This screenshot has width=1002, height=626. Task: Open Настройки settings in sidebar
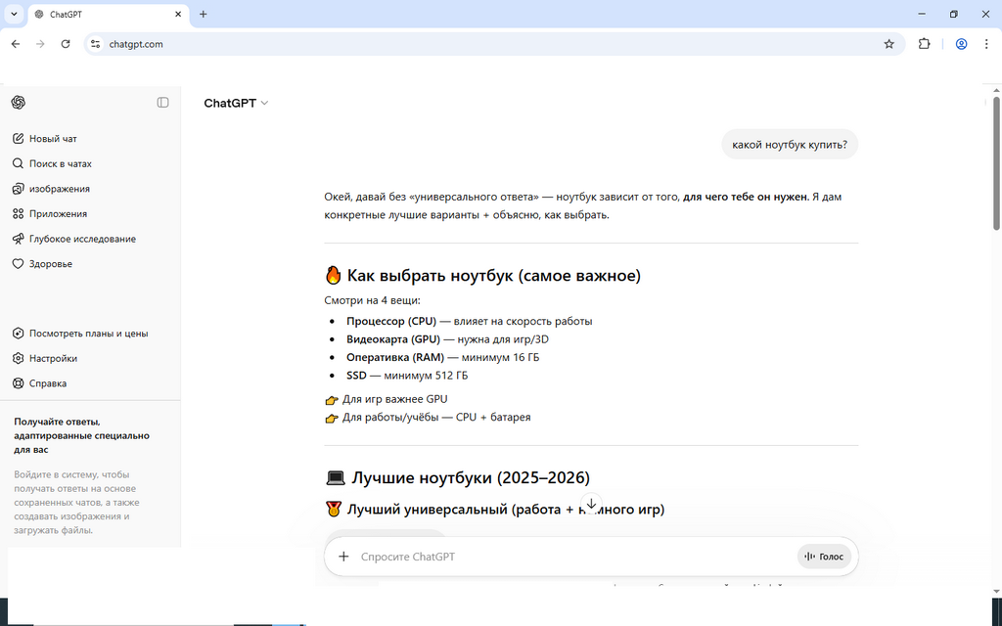[x=52, y=359]
